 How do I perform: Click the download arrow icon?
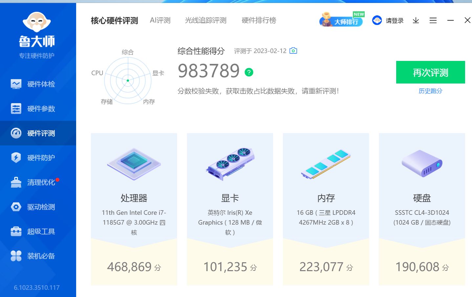pyautogui.click(x=416, y=20)
